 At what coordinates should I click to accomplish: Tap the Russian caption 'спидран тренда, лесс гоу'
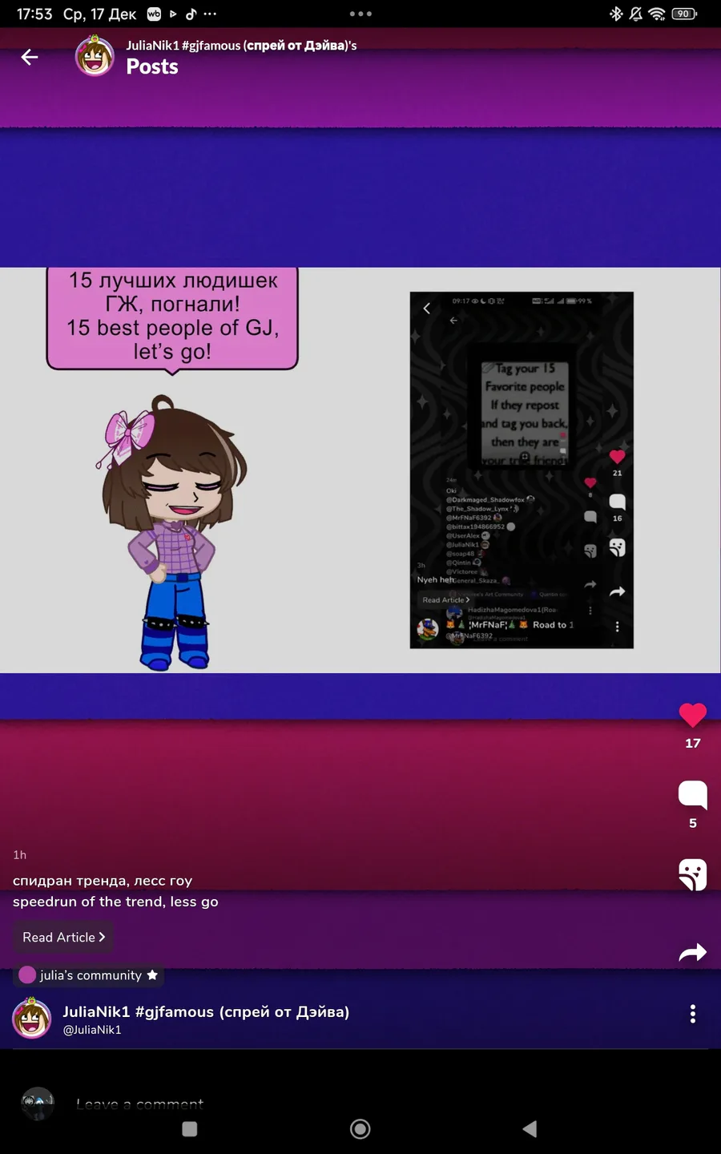(103, 881)
